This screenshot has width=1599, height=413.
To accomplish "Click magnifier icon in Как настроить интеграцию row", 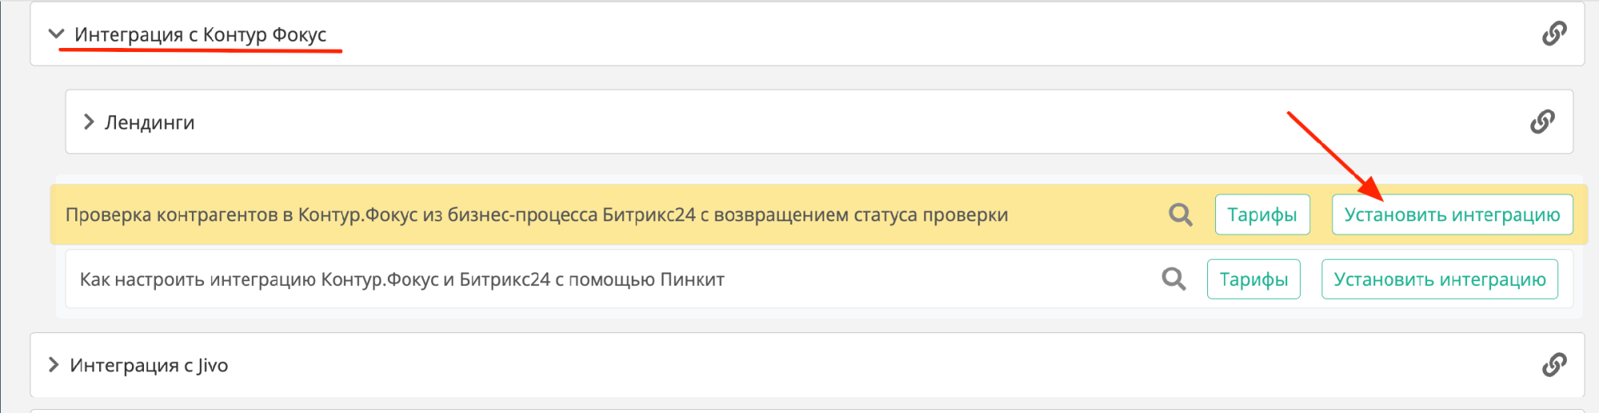I will (x=1173, y=279).
